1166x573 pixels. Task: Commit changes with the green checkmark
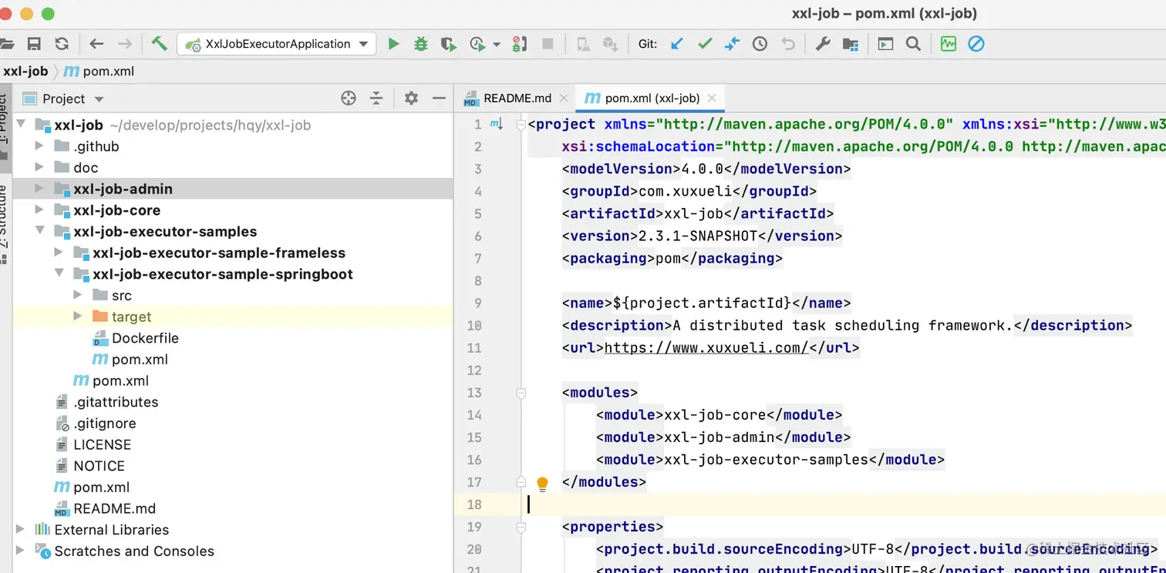(x=705, y=44)
